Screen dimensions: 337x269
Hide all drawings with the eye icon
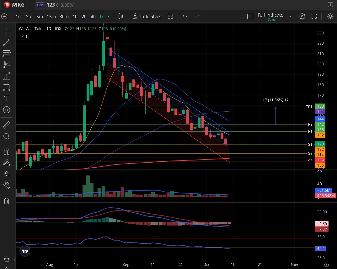tap(7, 185)
